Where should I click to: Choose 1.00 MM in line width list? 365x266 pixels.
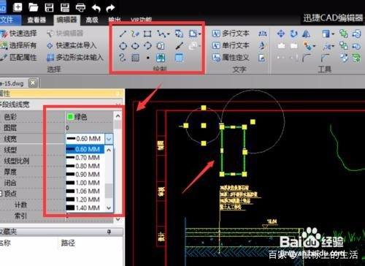85,183
